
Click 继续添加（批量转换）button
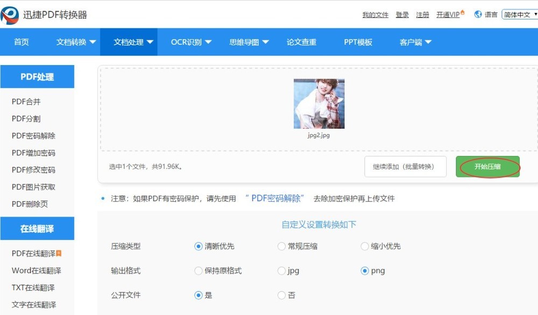[405, 167]
